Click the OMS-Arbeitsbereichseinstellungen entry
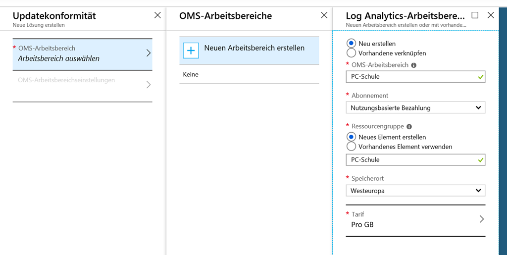 pyautogui.click(x=82, y=85)
